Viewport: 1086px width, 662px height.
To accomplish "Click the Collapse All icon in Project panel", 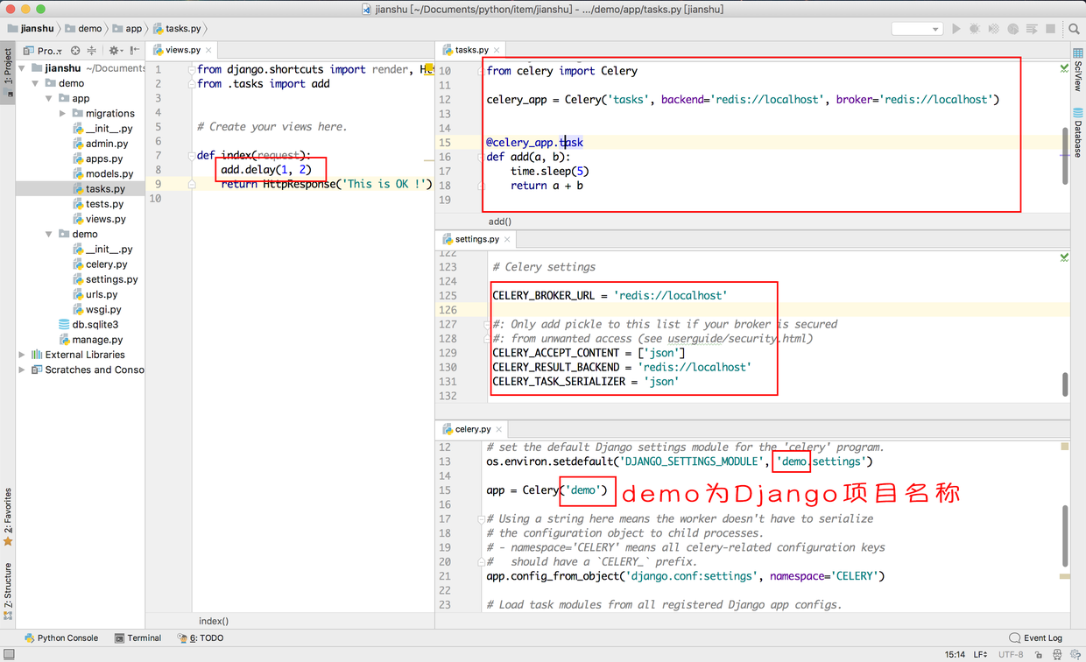I will pyautogui.click(x=92, y=51).
